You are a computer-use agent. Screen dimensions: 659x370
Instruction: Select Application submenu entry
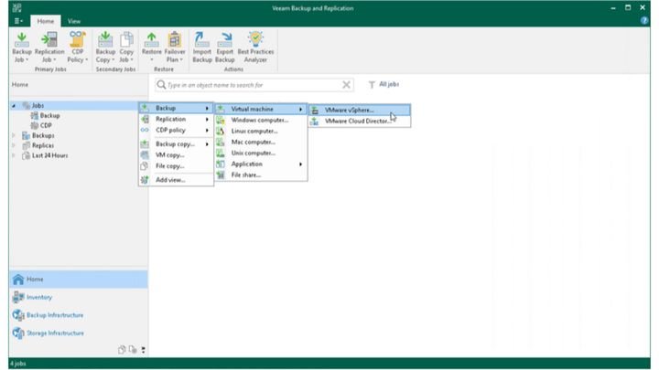(x=261, y=164)
